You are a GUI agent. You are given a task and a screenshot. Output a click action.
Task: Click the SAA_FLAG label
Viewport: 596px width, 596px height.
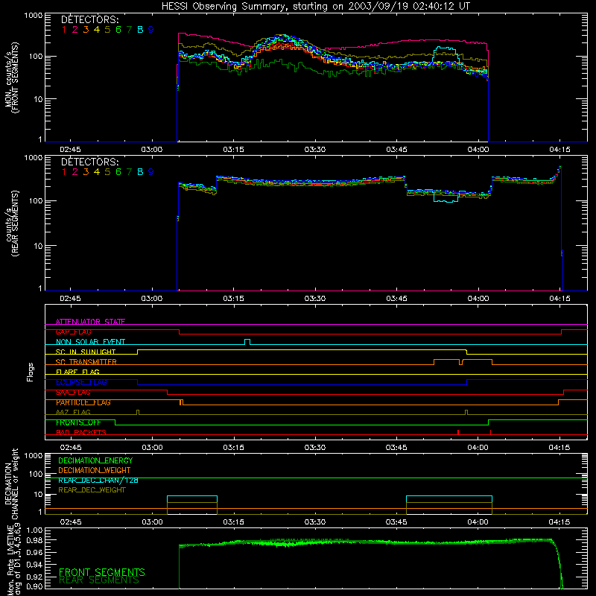click(x=73, y=393)
